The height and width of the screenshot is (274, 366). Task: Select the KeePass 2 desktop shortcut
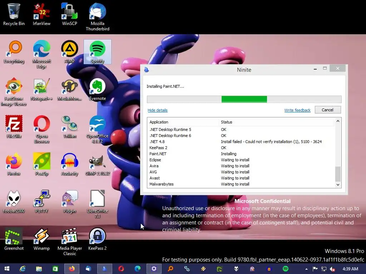coord(98,239)
